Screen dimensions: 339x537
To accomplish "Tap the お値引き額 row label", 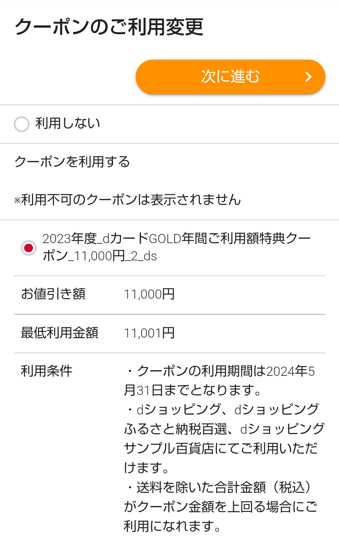I will pyautogui.click(x=53, y=294).
